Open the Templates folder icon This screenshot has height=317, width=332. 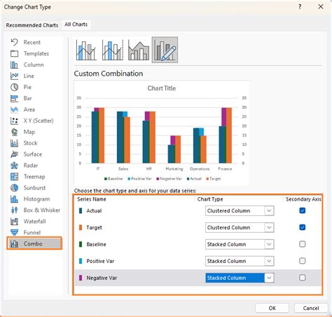pyautogui.click(x=14, y=53)
